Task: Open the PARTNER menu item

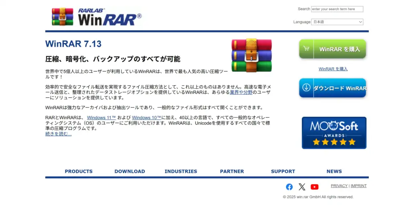Action: 232,171
